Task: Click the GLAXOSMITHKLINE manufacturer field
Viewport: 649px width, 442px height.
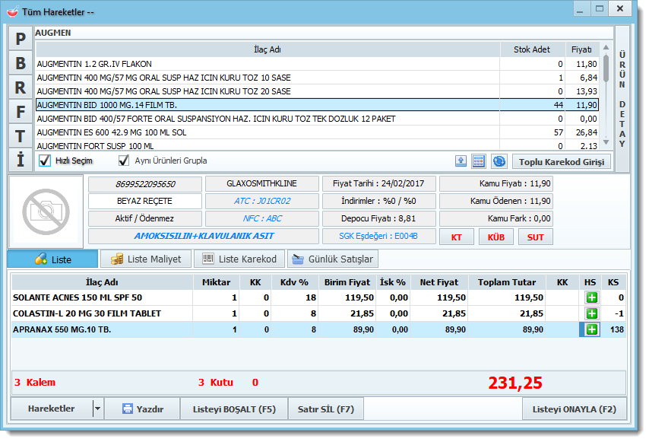Action: point(262,183)
